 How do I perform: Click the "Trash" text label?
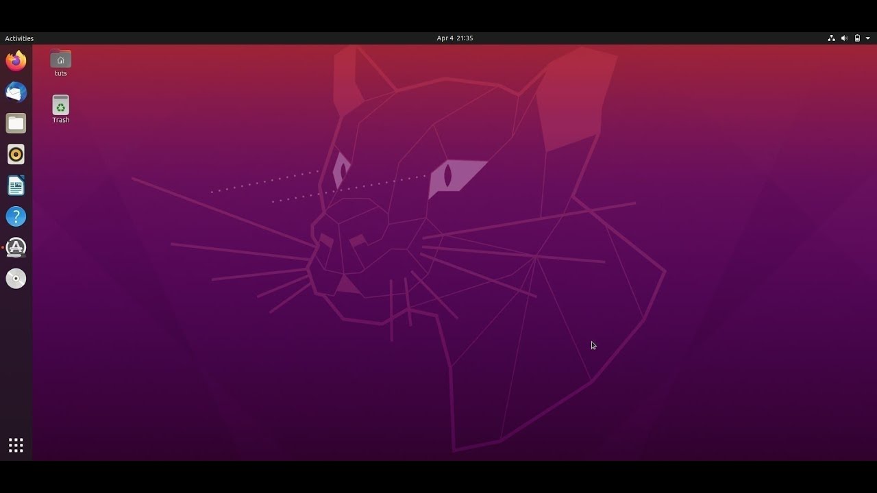tap(60, 120)
